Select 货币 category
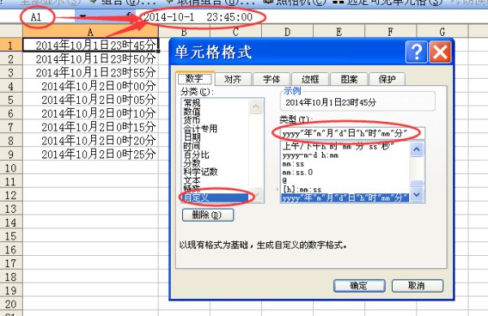The image size is (488, 316). (192, 119)
